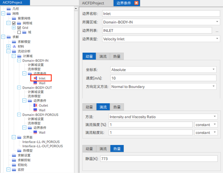Close the 边界条件 tab
Viewport: 223px width, 173px height.
coord(136,3)
